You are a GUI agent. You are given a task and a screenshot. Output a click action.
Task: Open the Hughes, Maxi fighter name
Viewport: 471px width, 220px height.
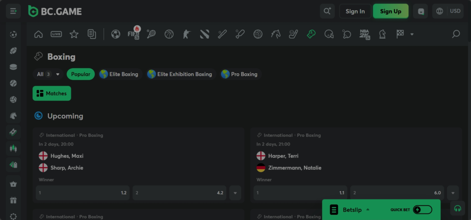click(x=67, y=156)
